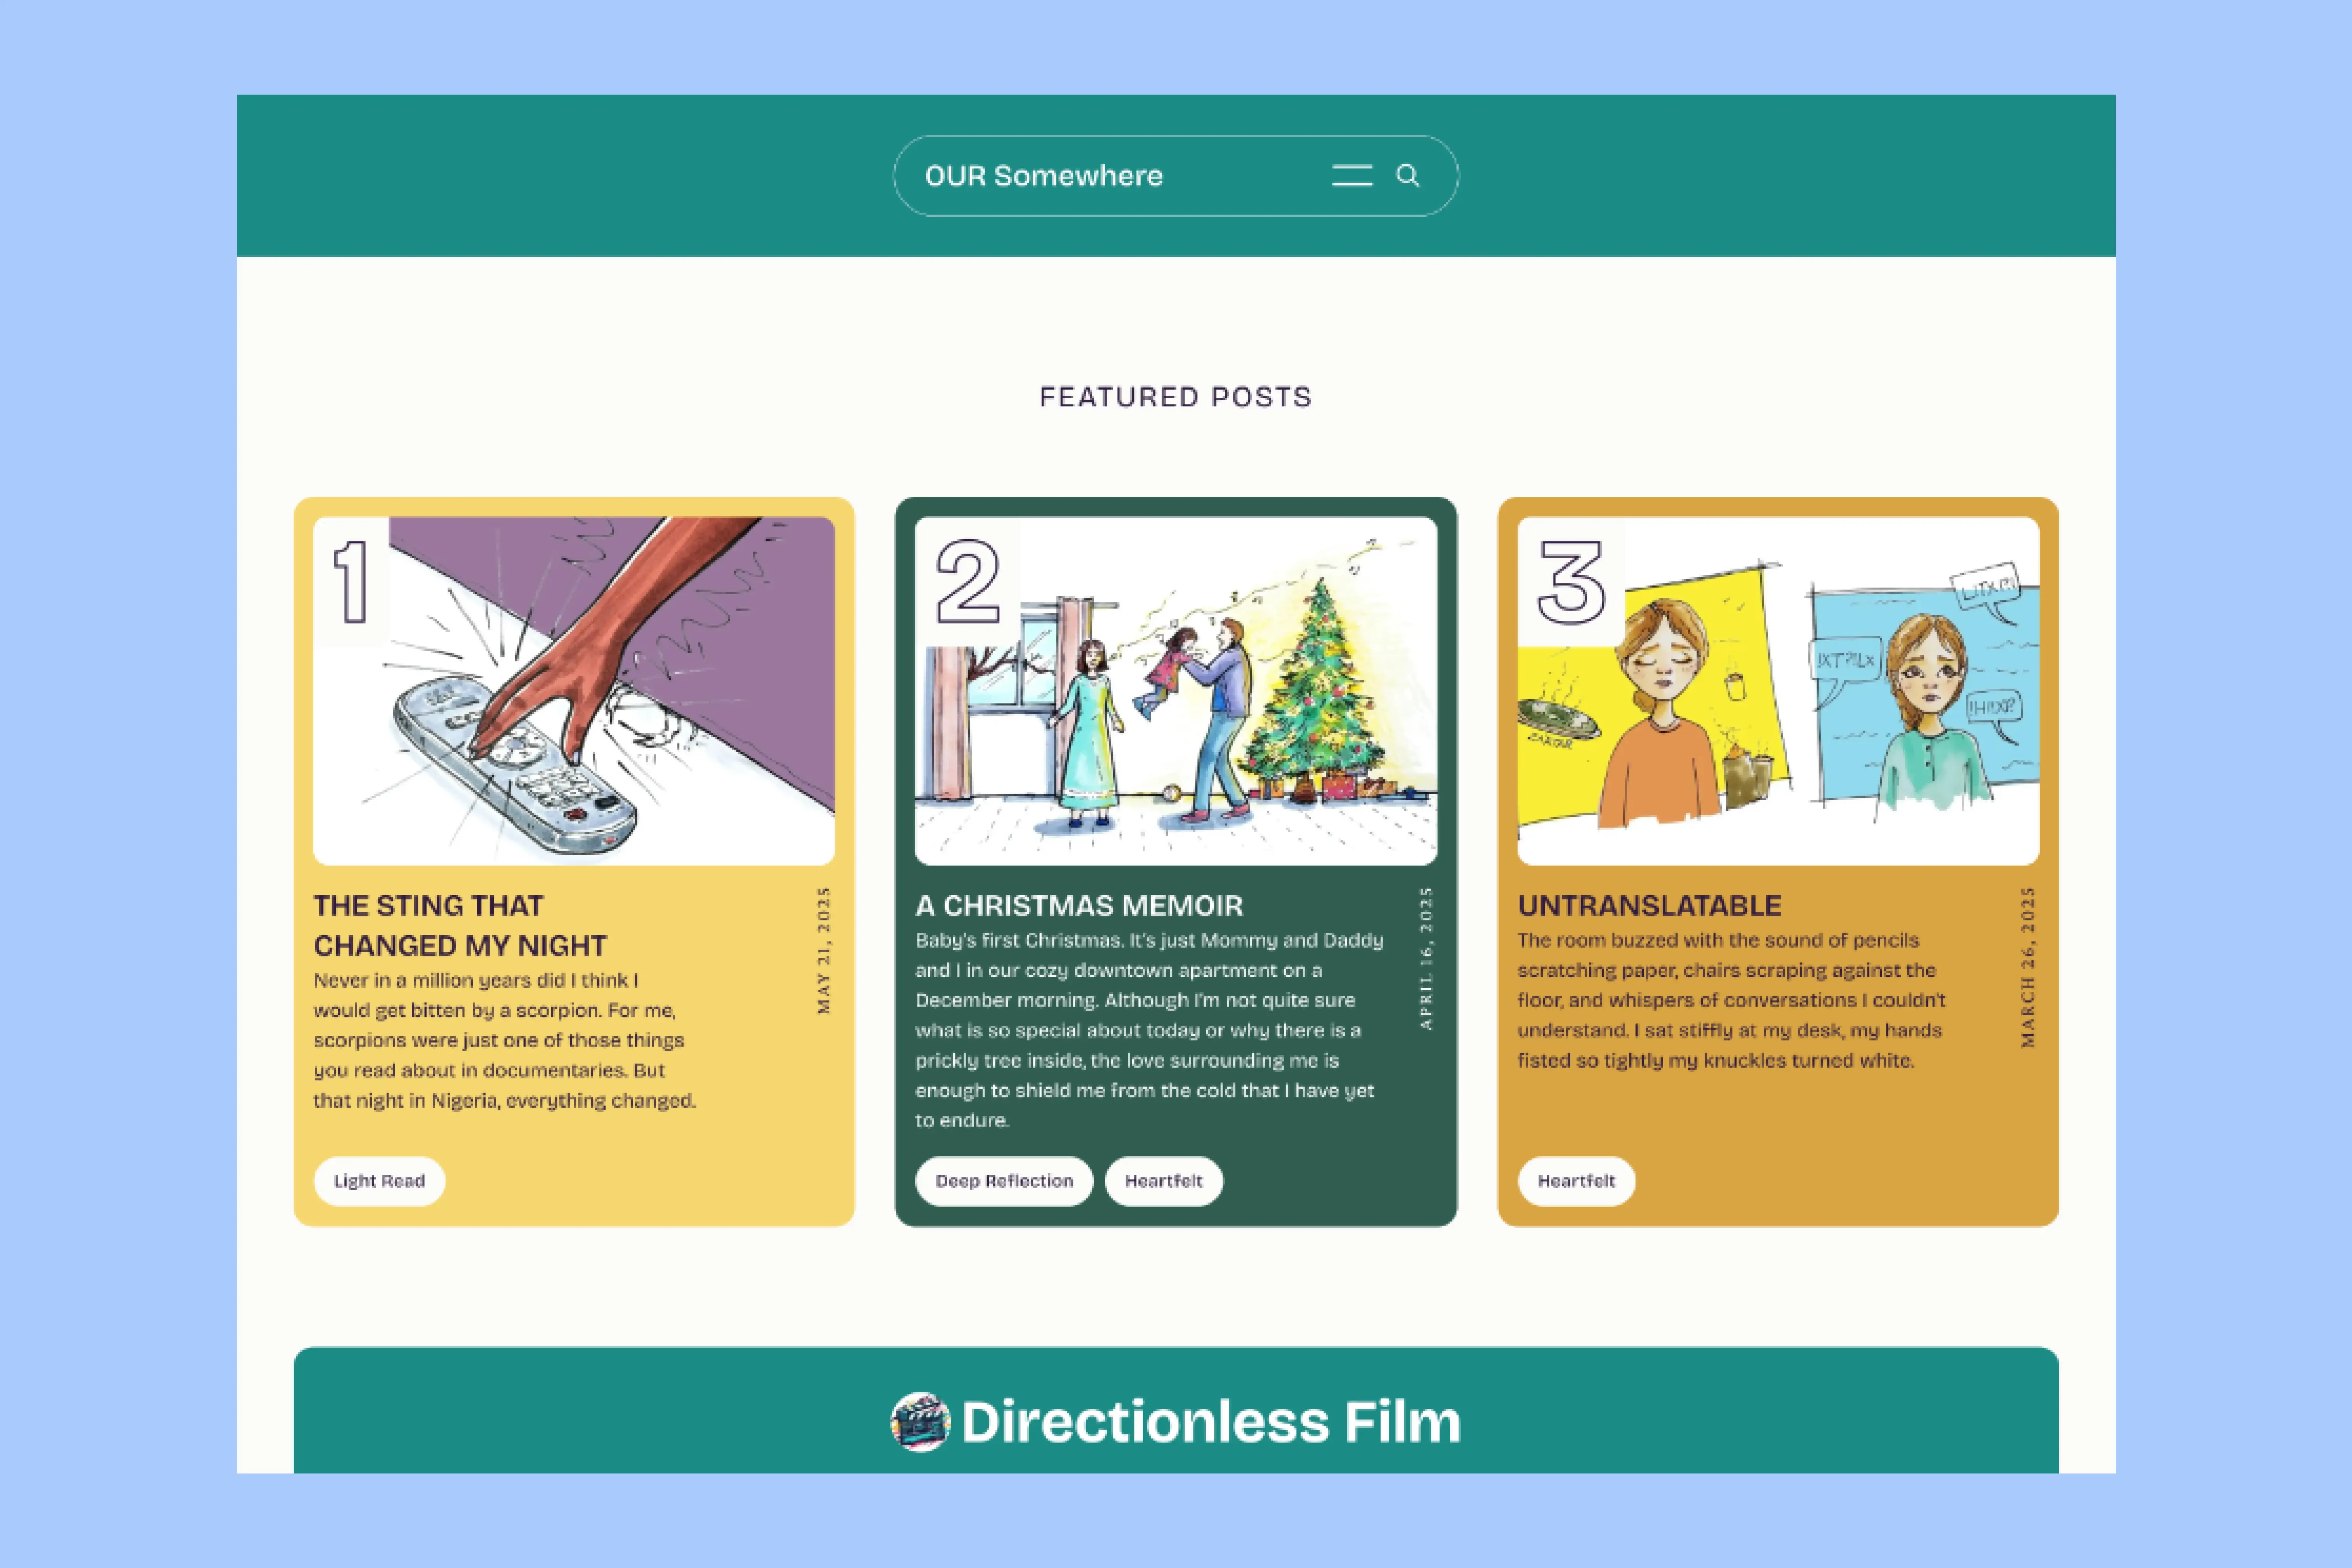Click the search magnifier icon
Image resolution: width=2352 pixels, height=1568 pixels.
tap(1408, 176)
